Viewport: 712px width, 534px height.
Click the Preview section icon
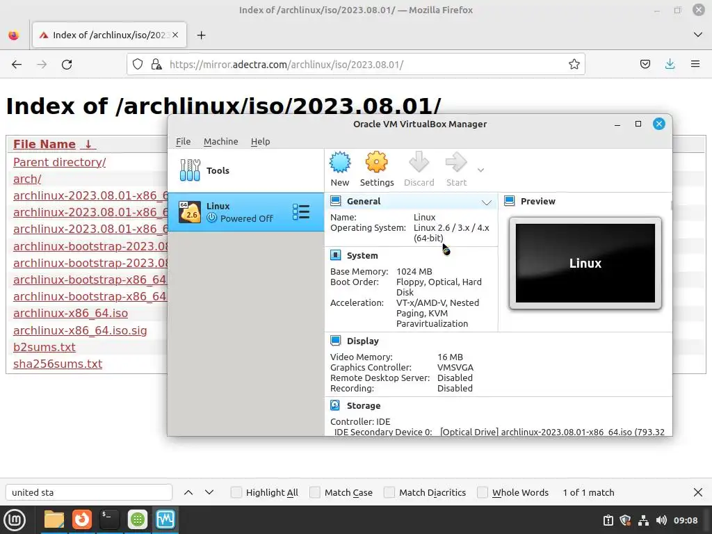[x=510, y=201]
